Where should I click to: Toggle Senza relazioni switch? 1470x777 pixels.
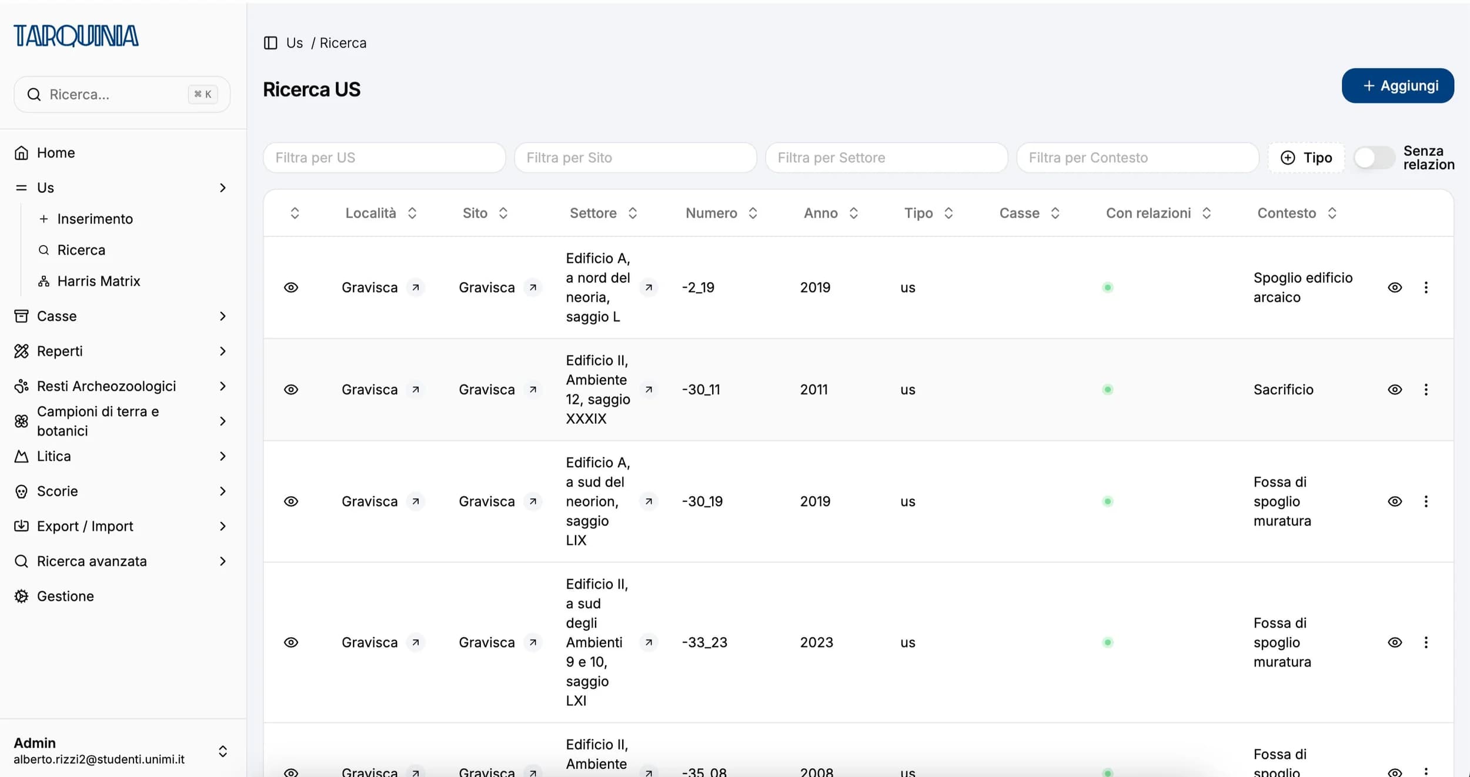point(1374,158)
